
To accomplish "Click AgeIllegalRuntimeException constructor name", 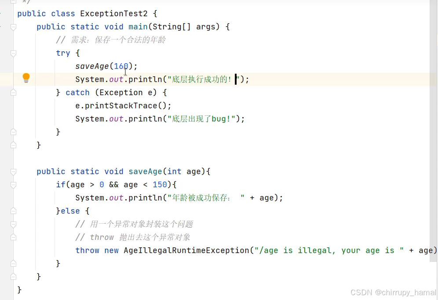I will (186, 250).
